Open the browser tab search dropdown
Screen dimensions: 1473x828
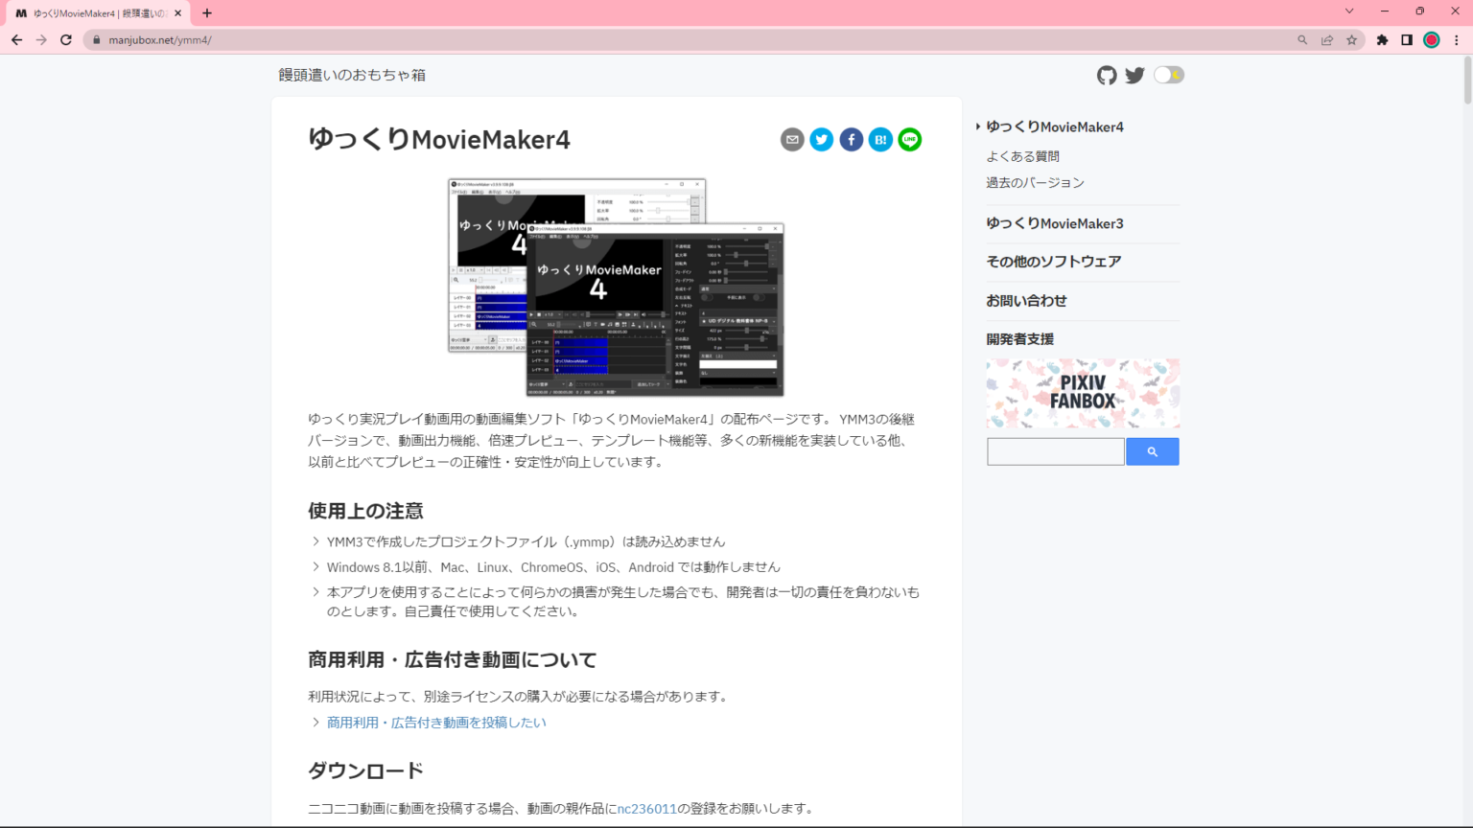point(1350,11)
